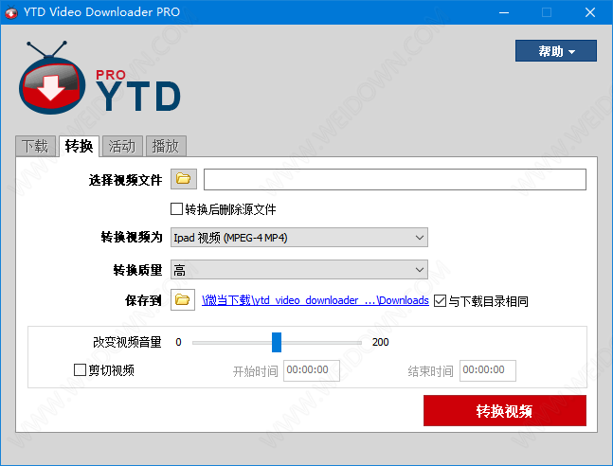
Task: Switch to the 播放 play tab
Action: [166, 146]
